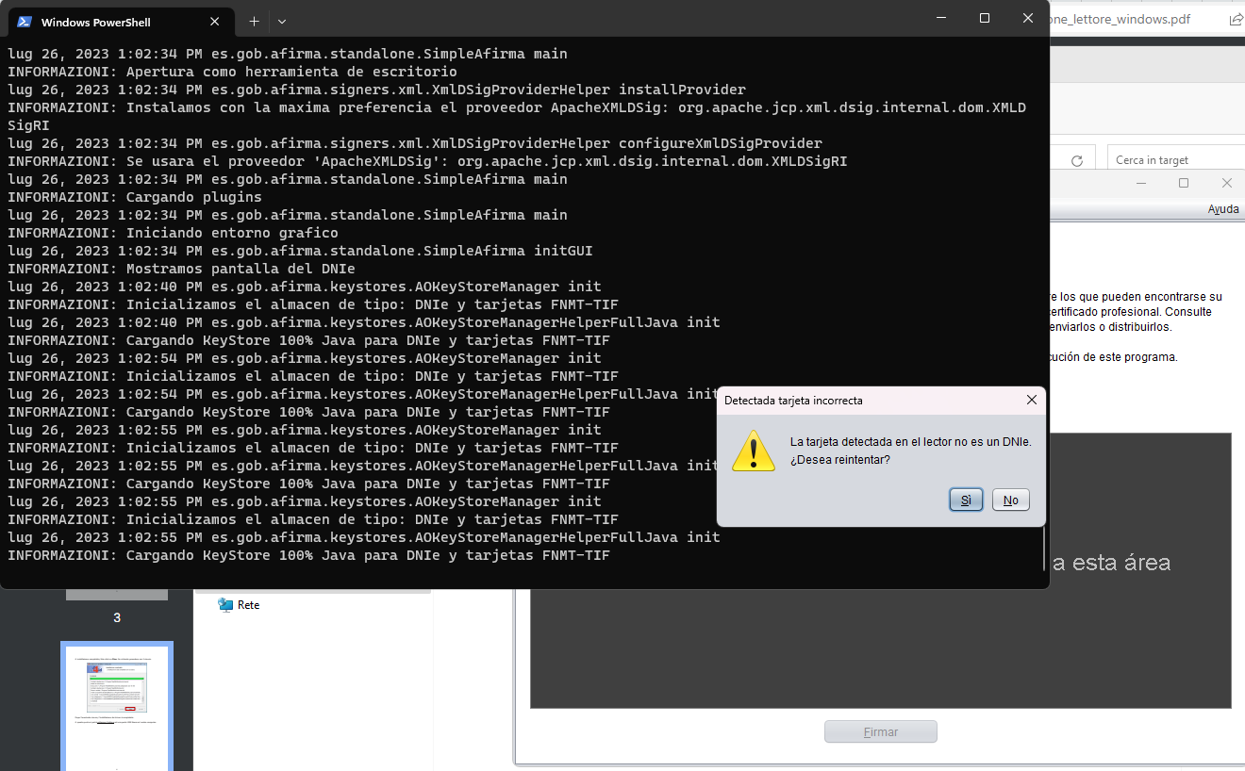Click the PDF page thumbnail scrollbar handle
The height and width of the screenshot is (771, 1245).
117,595
